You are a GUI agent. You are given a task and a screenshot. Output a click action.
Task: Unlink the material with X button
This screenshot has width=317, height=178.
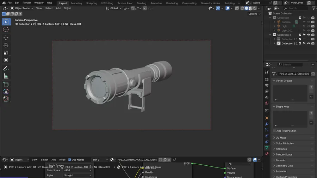(x=169, y=160)
